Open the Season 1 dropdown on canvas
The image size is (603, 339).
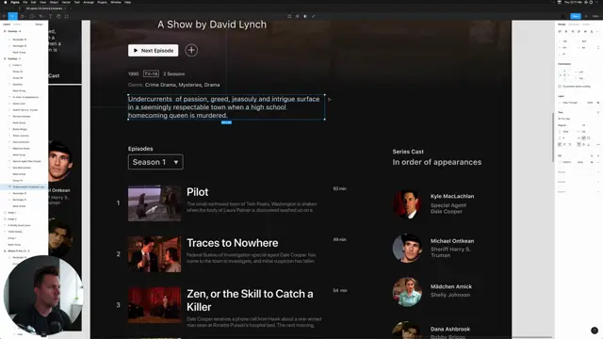[x=155, y=162]
